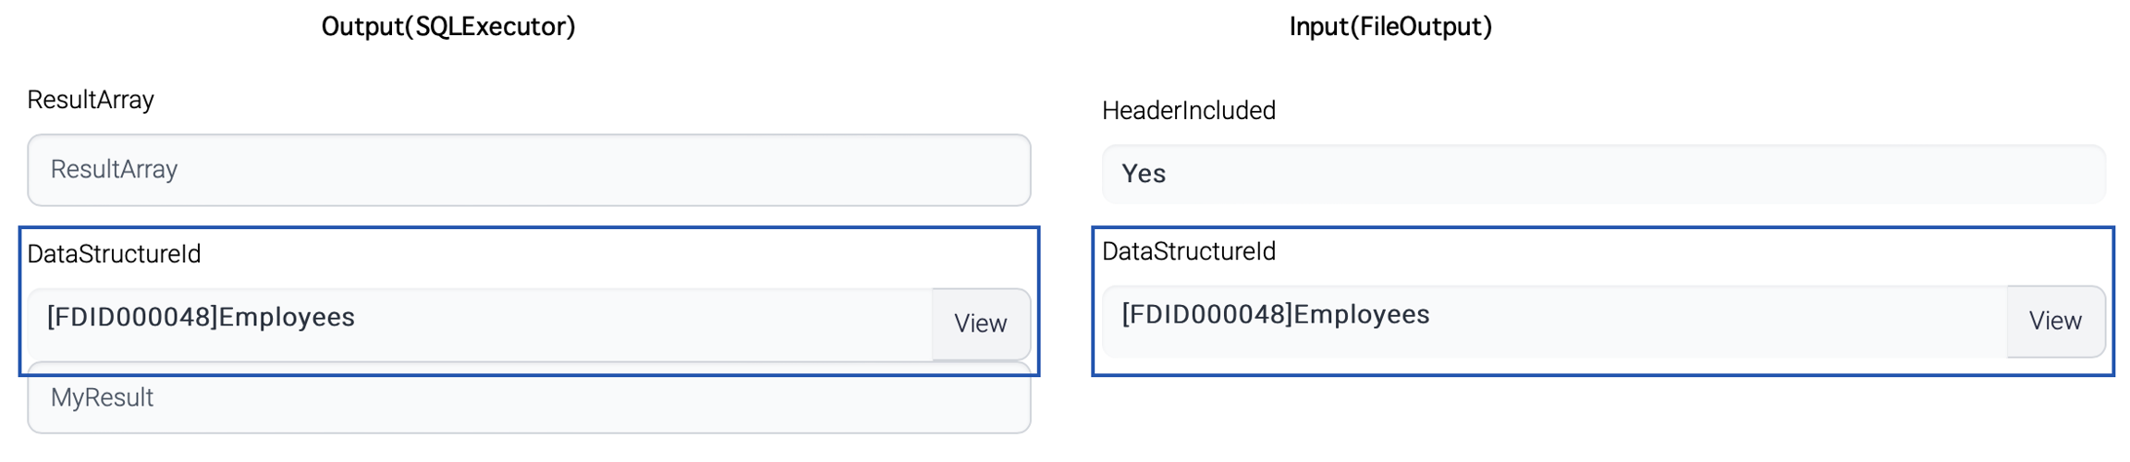This screenshot has height=462, width=2130.
Task: Click the MyResult placeholder text
Action: point(102,398)
